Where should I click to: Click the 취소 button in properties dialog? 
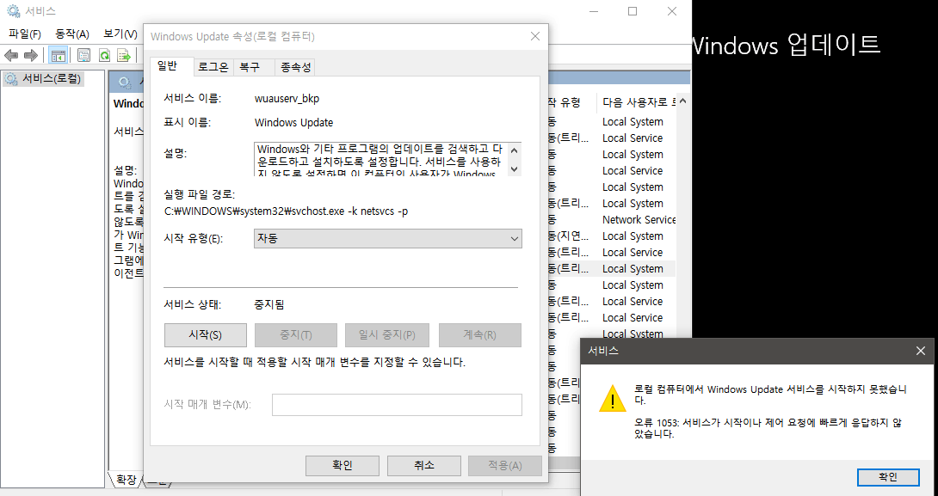tap(424, 466)
